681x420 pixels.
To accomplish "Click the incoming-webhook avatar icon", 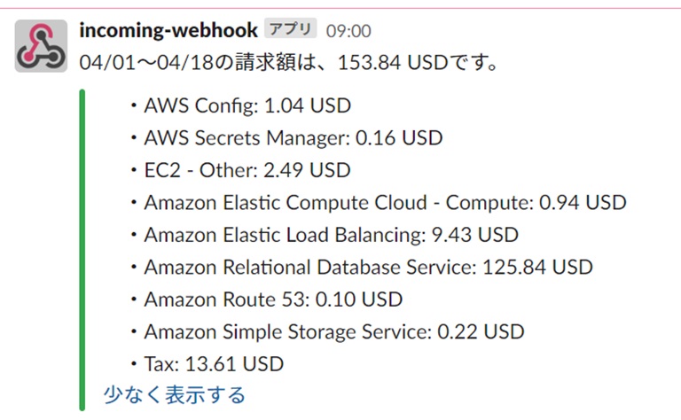I will tap(41, 45).
